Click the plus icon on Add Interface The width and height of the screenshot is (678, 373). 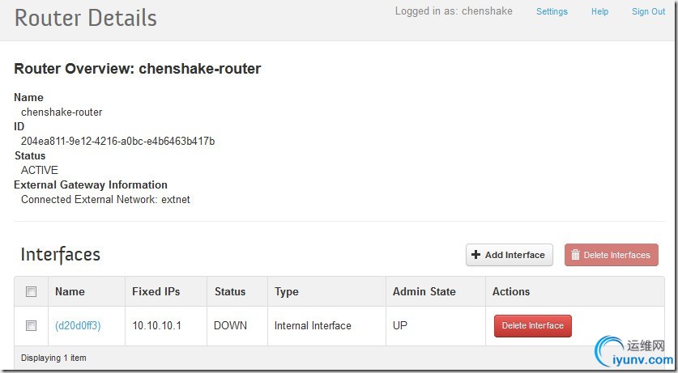coord(476,255)
